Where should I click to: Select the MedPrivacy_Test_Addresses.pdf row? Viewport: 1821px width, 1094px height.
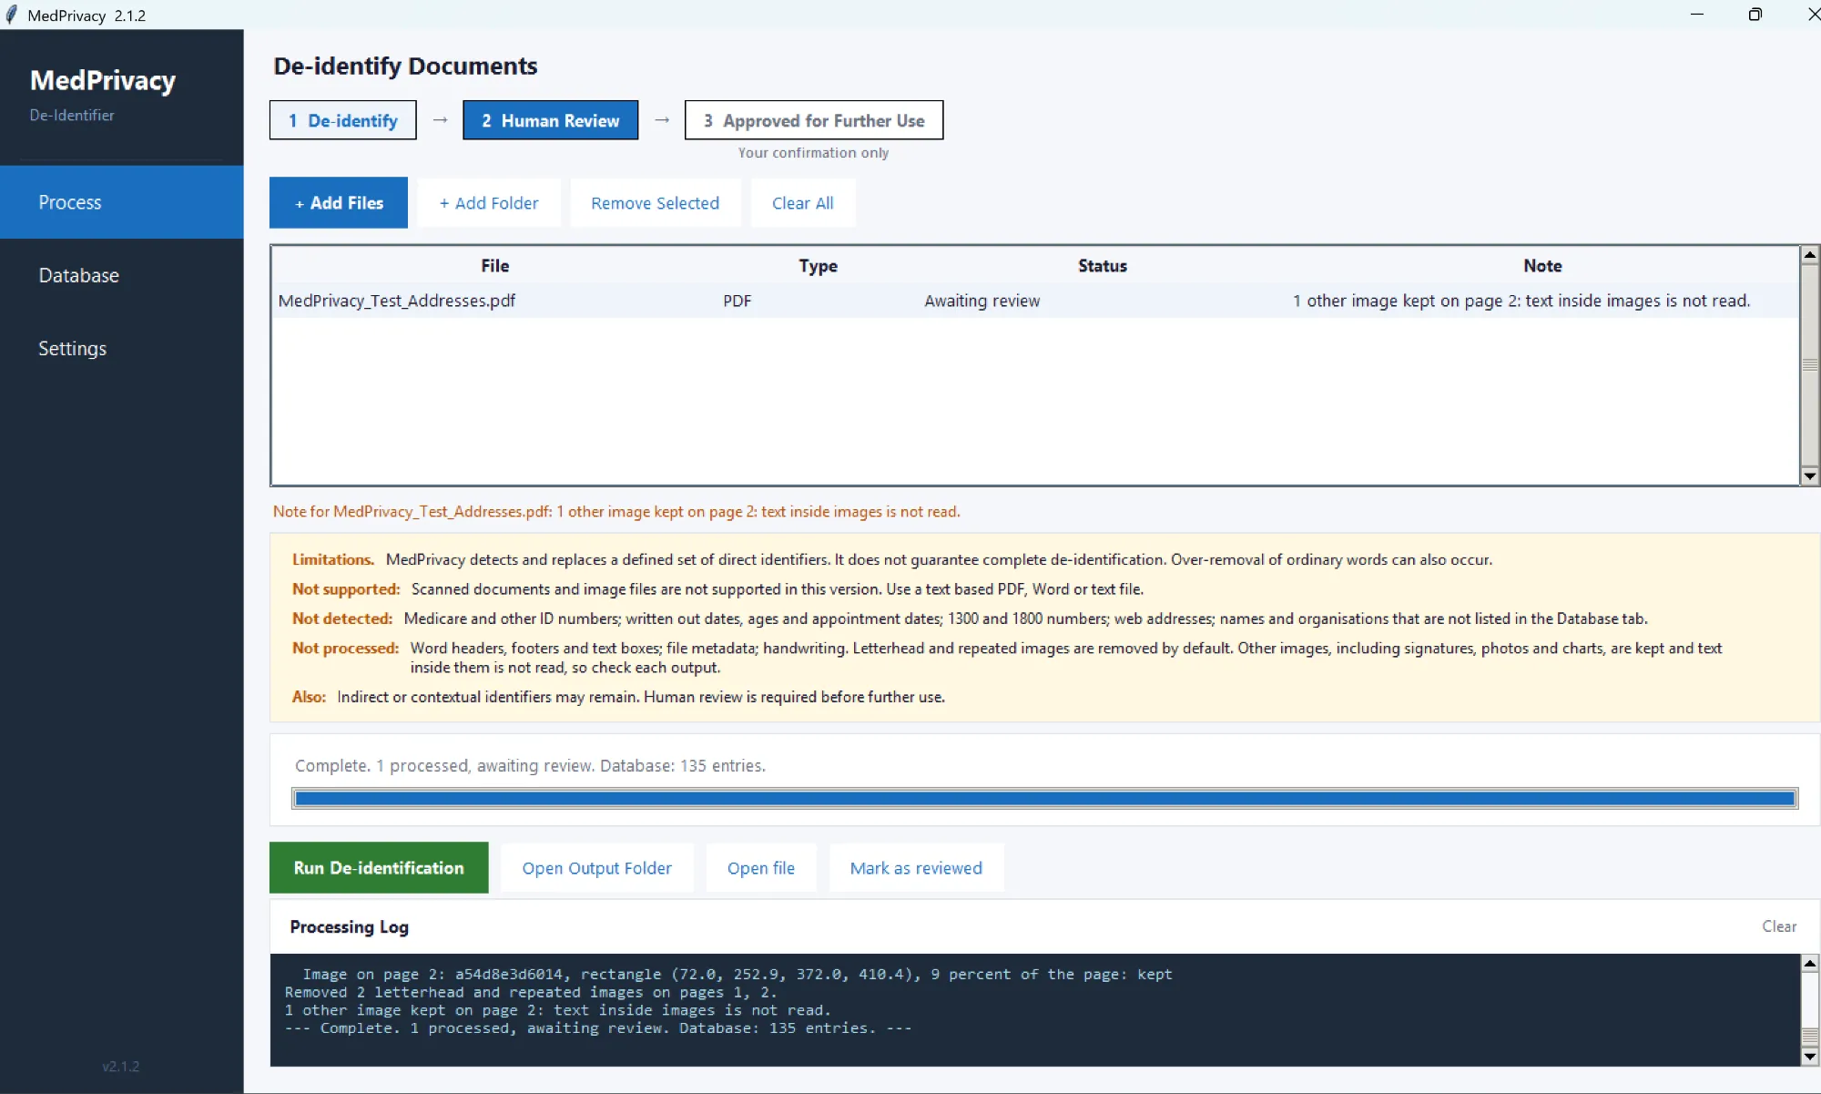coord(1035,301)
